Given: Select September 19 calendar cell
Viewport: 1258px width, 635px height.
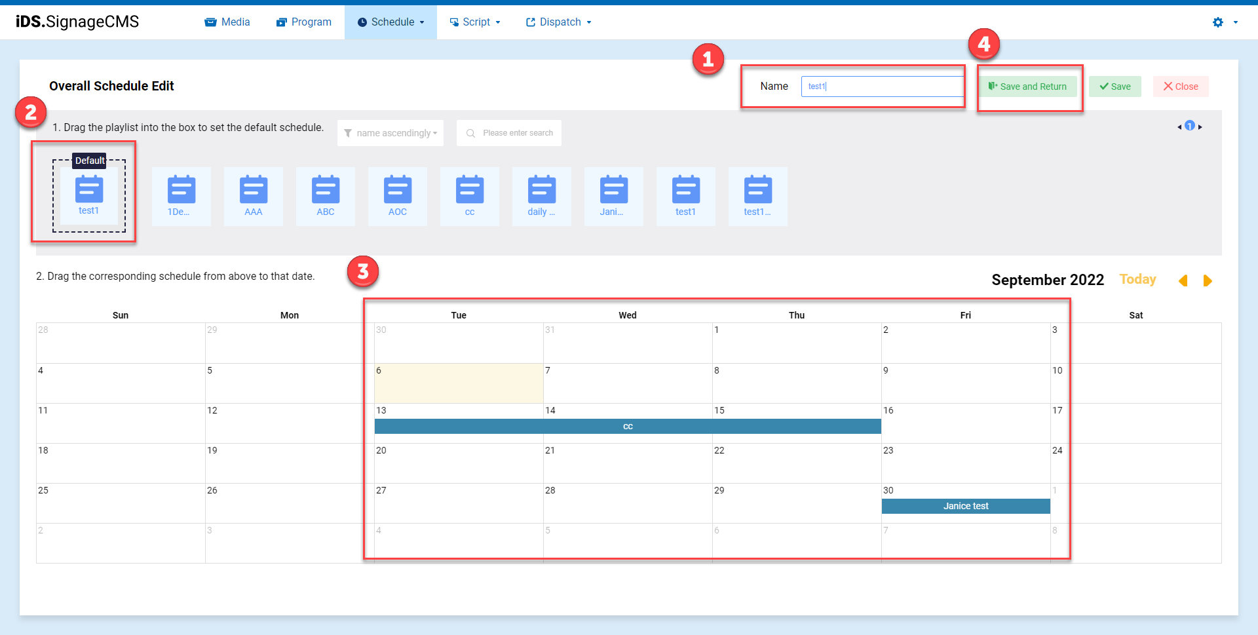Looking at the screenshot, I should pos(290,463).
